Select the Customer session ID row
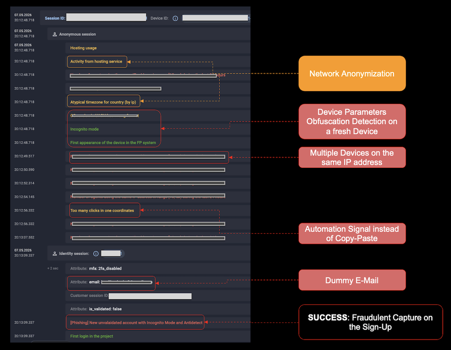This screenshot has width=451, height=350. 158,295
